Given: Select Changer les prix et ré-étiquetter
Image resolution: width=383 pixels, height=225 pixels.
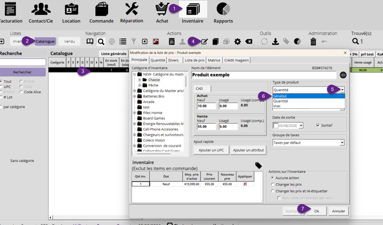Looking at the screenshot, I should pos(273,191).
